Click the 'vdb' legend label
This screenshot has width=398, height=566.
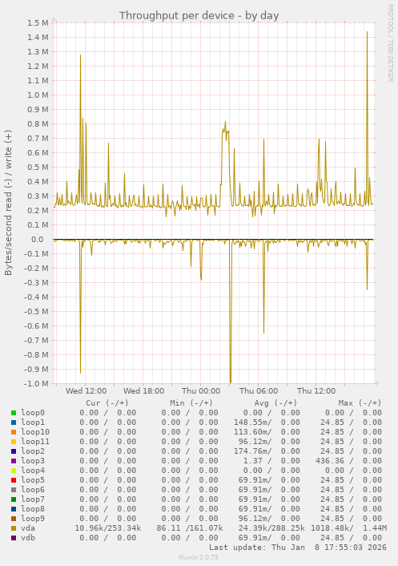pos(28,538)
